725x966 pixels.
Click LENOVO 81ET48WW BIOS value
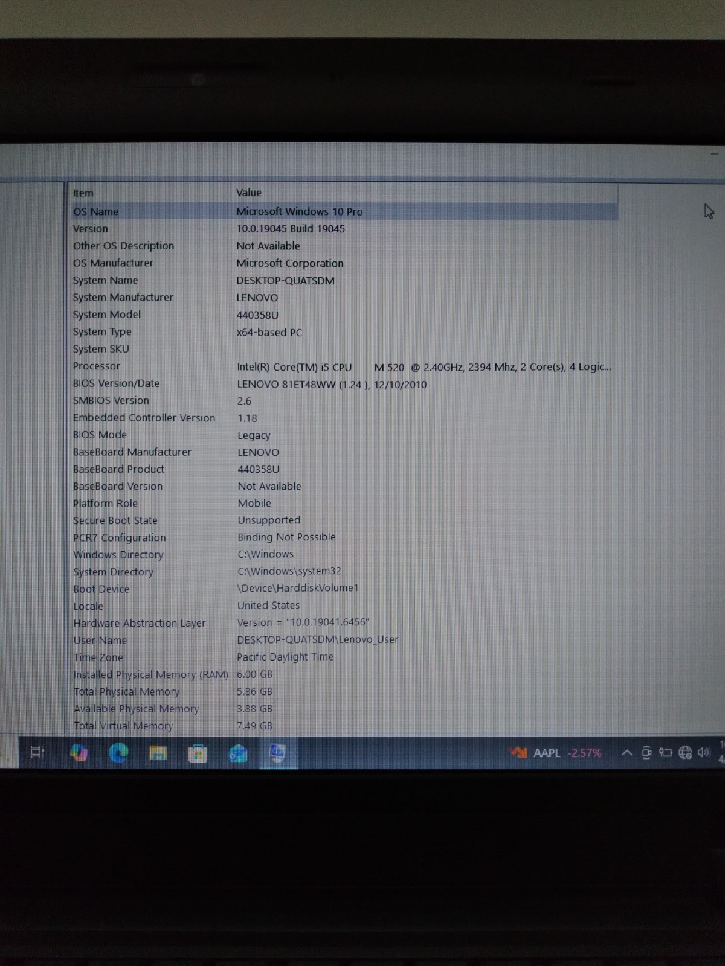point(332,384)
